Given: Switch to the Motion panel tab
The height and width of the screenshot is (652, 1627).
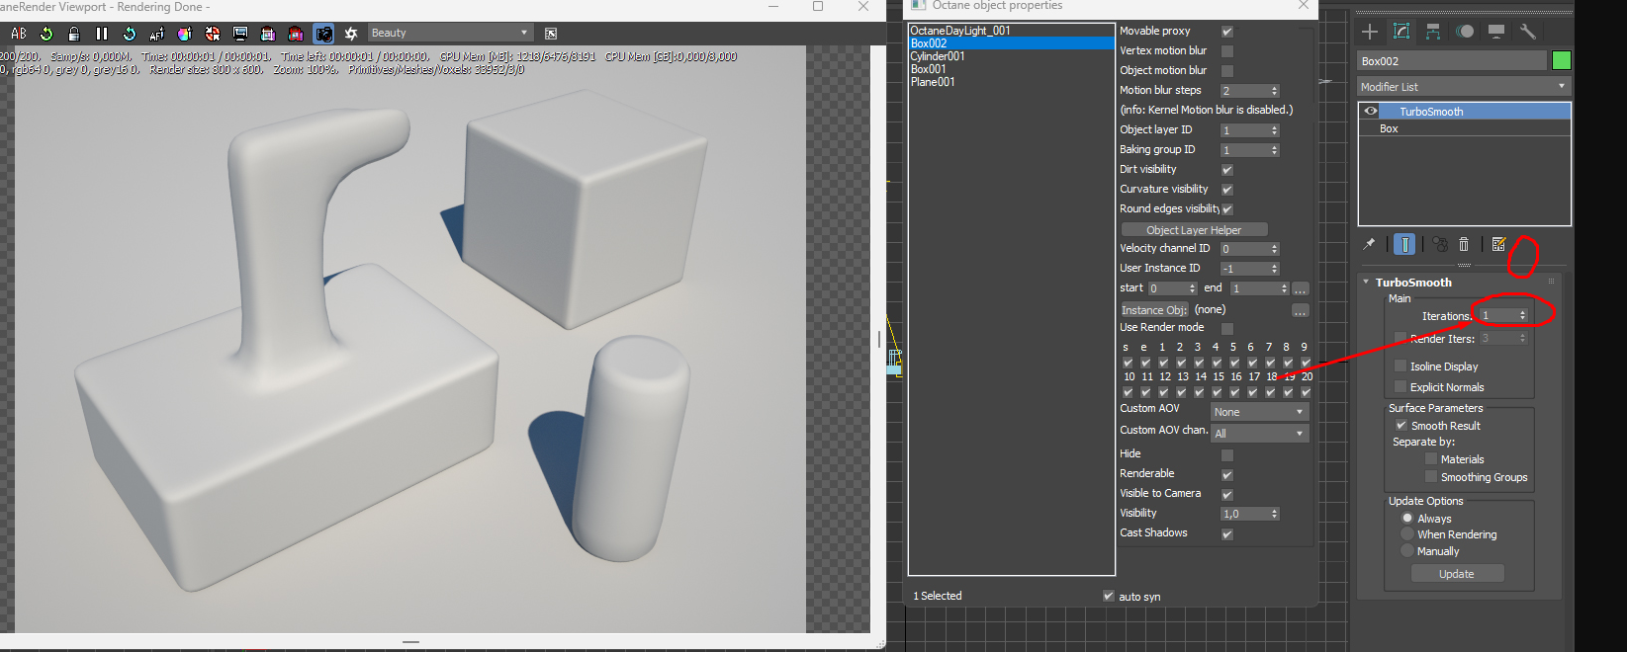Looking at the screenshot, I should (x=1465, y=32).
